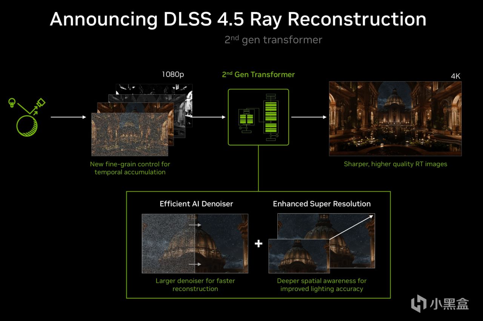Click the "Announcing DLSS 4.5 Ray Reconstruction" title
The height and width of the screenshot is (321, 483).
tap(238, 19)
